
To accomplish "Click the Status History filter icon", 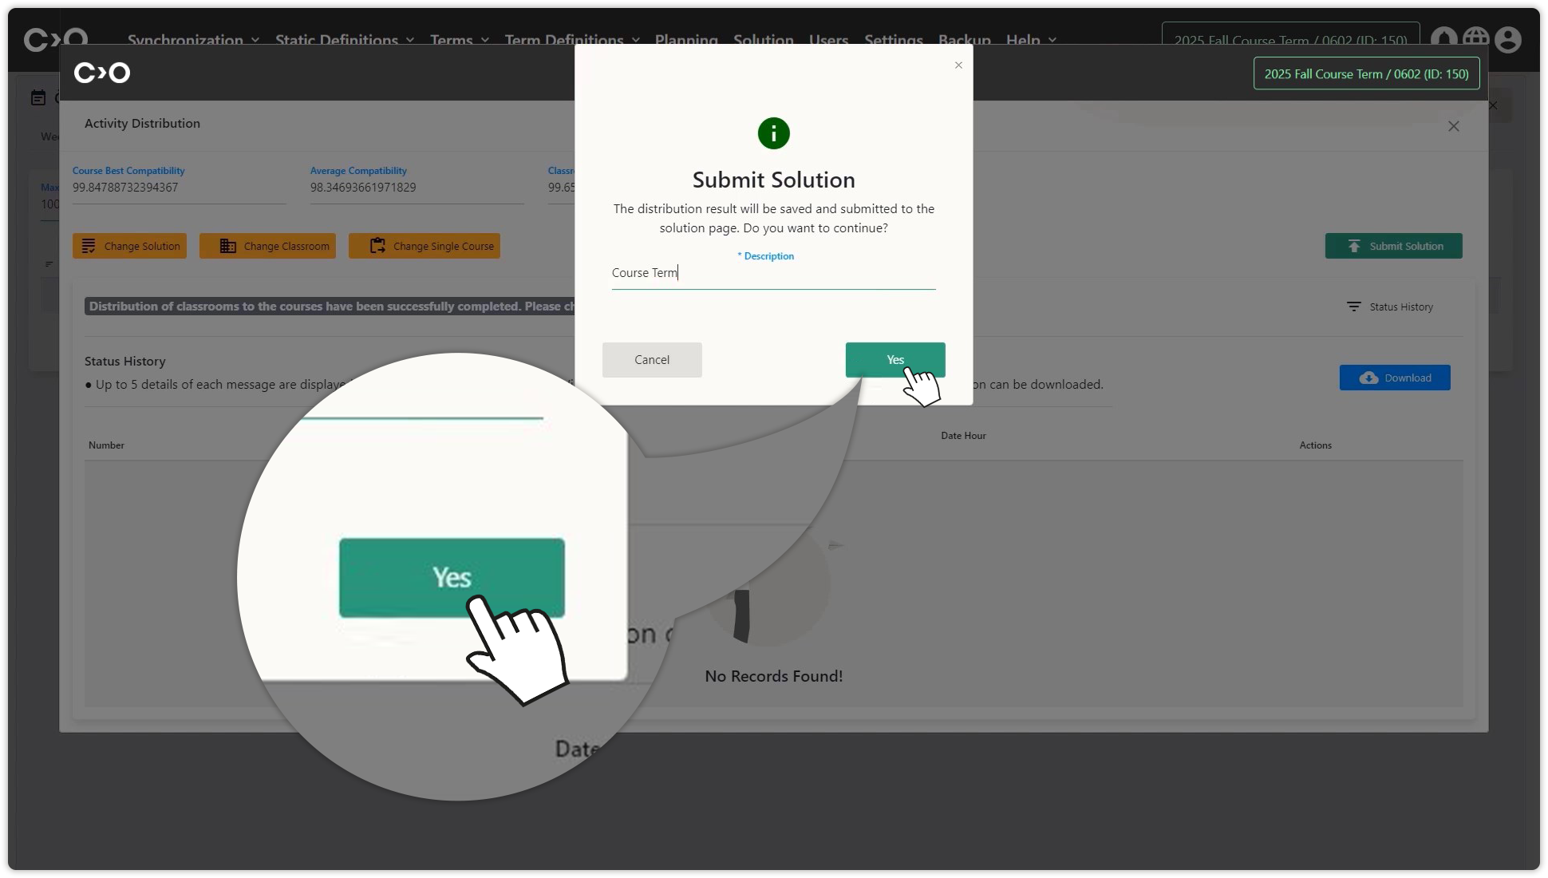I will pos(1353,307).
